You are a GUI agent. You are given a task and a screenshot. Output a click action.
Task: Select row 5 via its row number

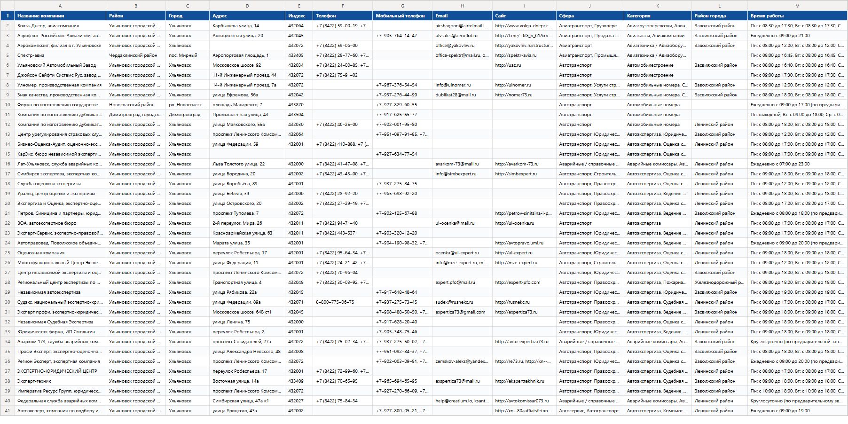pyautogui.click(x=7, y=55)
